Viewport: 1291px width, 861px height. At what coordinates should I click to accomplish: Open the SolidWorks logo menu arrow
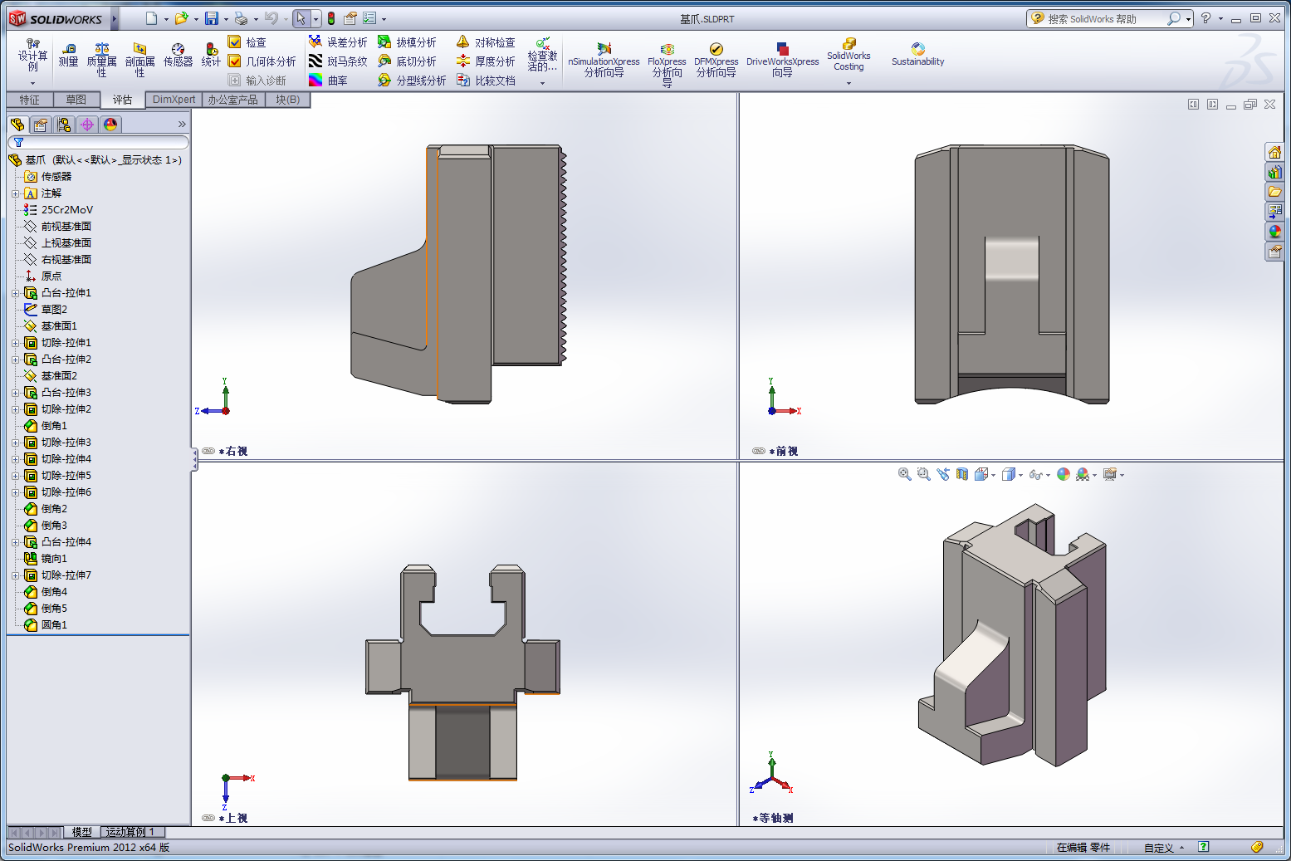click(115, 18)
